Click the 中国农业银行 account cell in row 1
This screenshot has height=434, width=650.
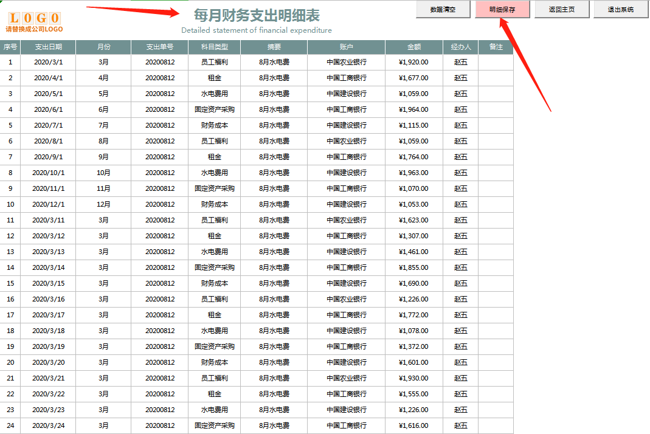pyautogui.click(x=345, y=62)
